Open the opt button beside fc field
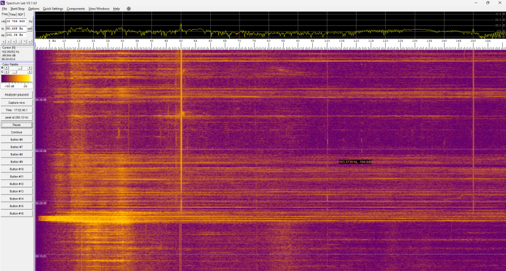The image size is (506, 271). [x=30, y=28]
